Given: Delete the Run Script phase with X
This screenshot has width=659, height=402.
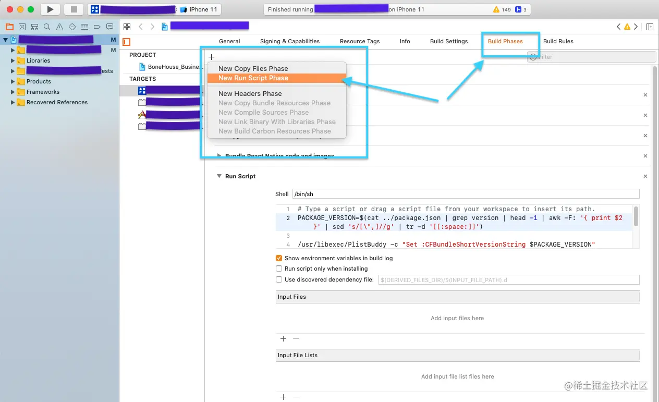Looking at the screenshot, I should pos(645,176).
